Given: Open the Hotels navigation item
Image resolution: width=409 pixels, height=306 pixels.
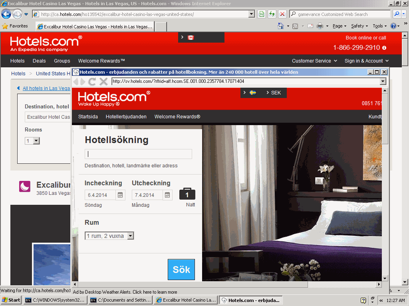Looking at the screenshot, I should tap(18, 61).
